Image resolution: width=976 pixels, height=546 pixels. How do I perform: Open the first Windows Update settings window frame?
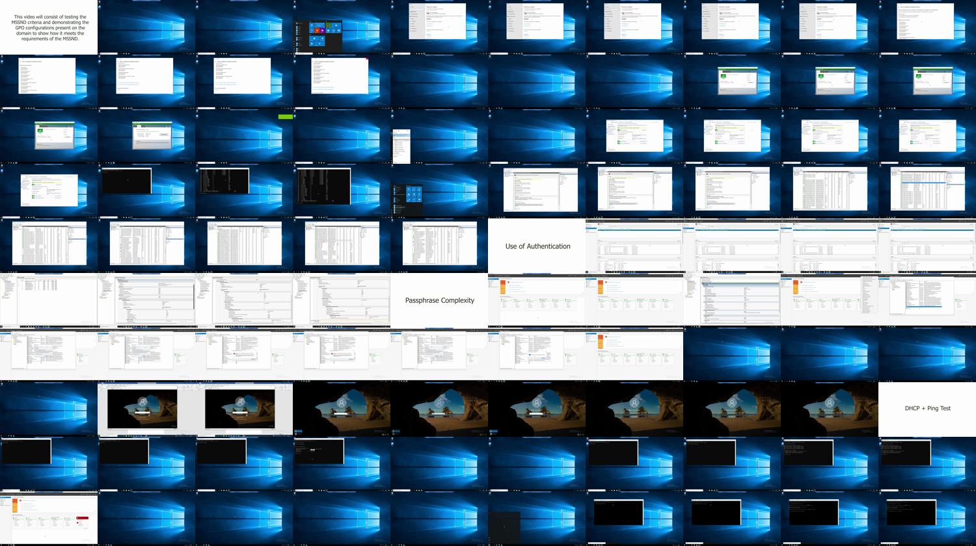point(437,21)
